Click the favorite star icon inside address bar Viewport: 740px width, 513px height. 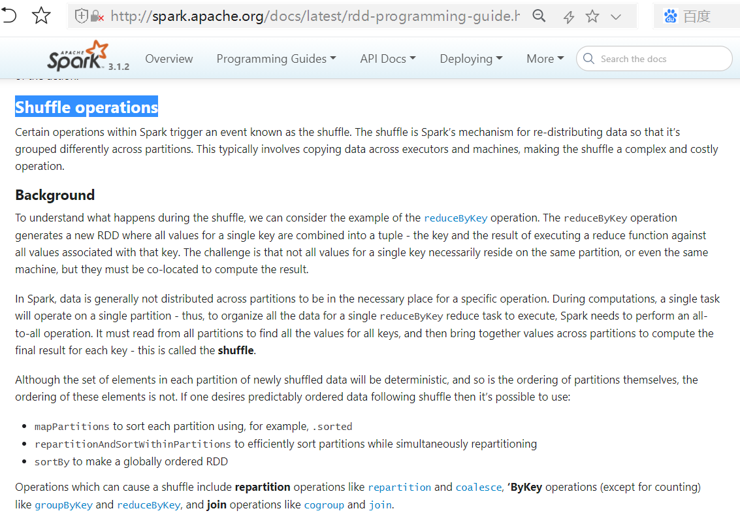(x=592, y=16)
